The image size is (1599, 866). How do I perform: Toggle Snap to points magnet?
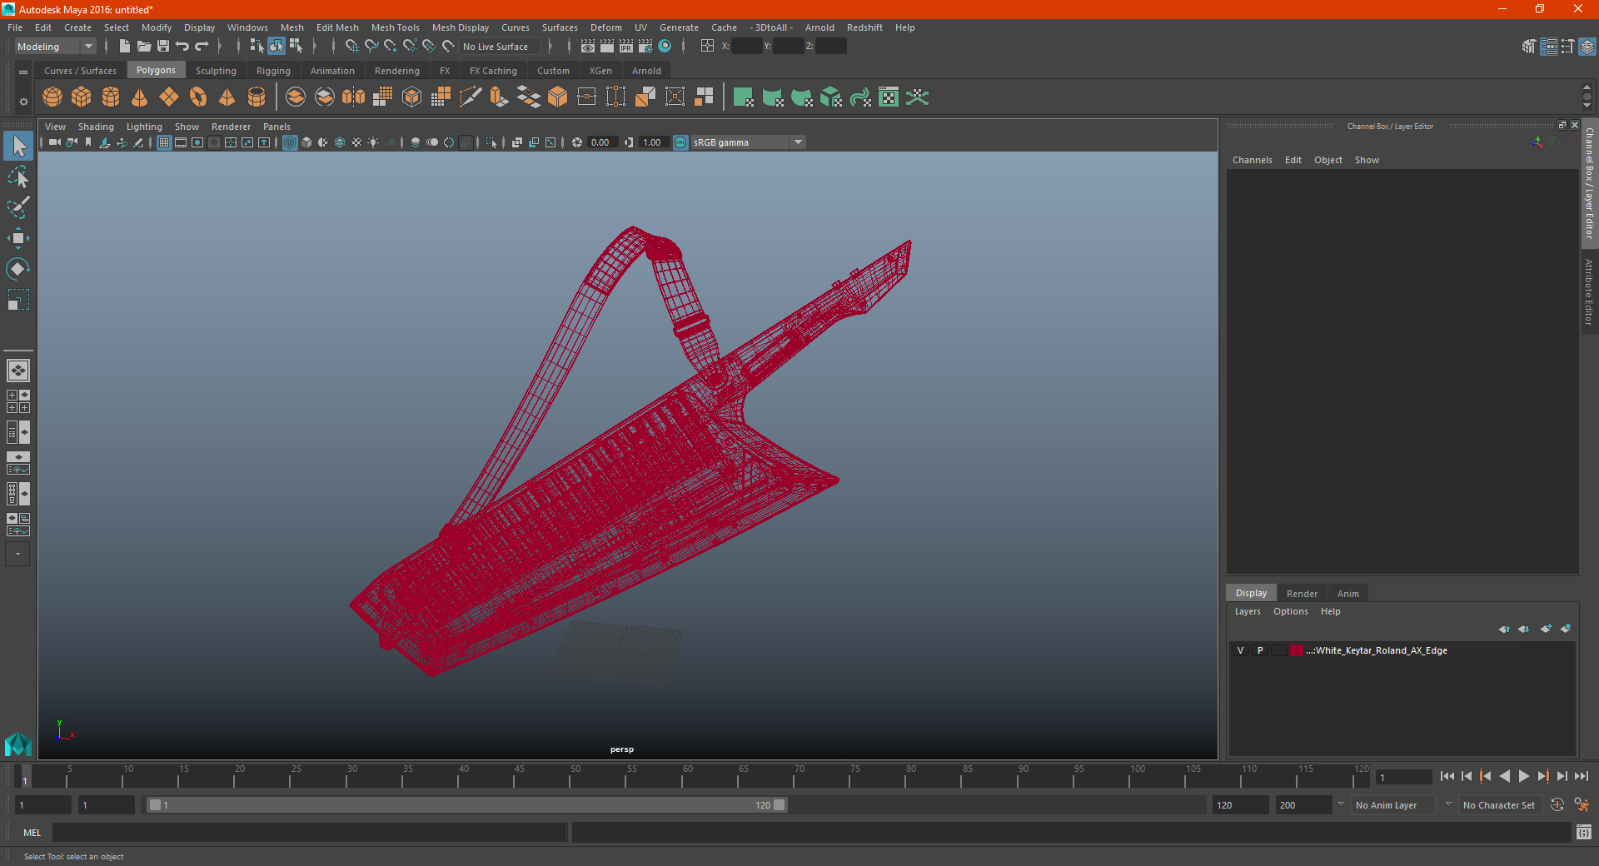click(x=391, y=47)
